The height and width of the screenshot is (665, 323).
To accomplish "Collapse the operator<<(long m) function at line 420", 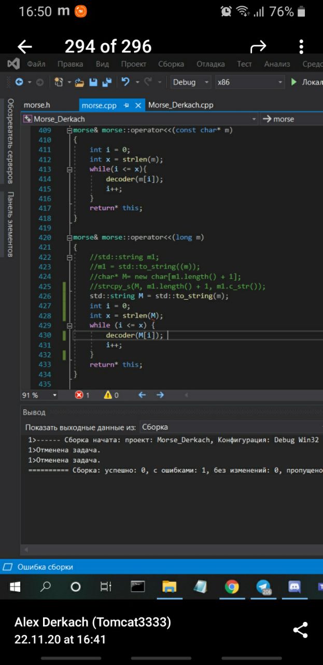I will 69,237.
